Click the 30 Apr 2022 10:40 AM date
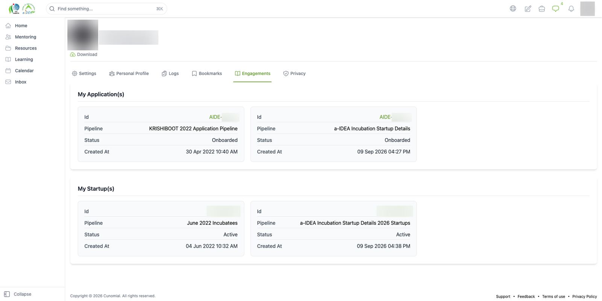Screen dimensions: 602x301 point(212,152)
